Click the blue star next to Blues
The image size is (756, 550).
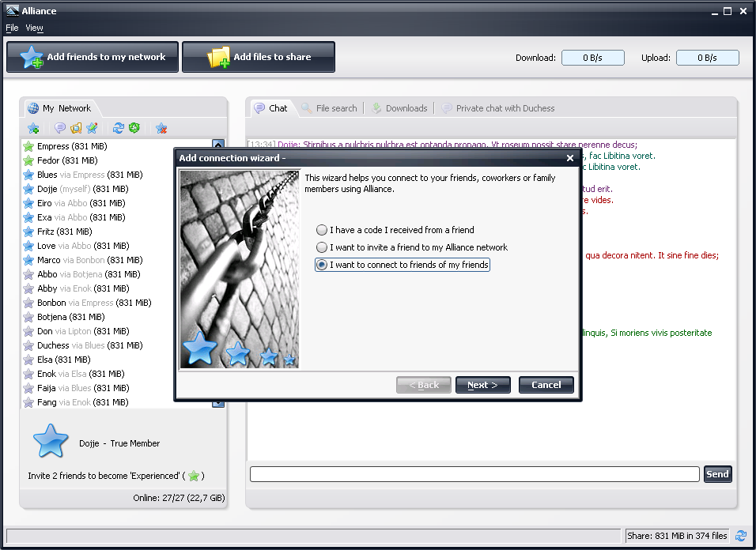click(x=28, y=175)
